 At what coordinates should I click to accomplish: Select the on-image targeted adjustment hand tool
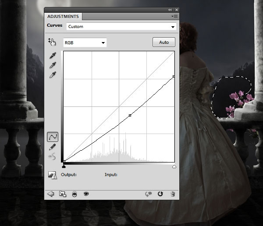(52, 42)
